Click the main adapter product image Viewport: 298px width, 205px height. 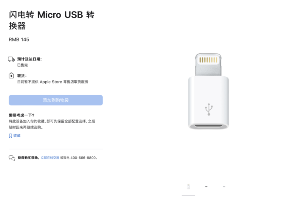[209, 91]
